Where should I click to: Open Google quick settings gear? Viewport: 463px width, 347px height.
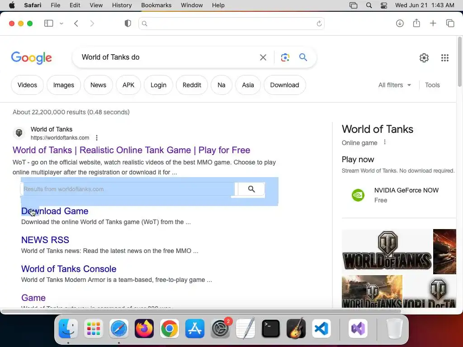(x=424, y=58)
